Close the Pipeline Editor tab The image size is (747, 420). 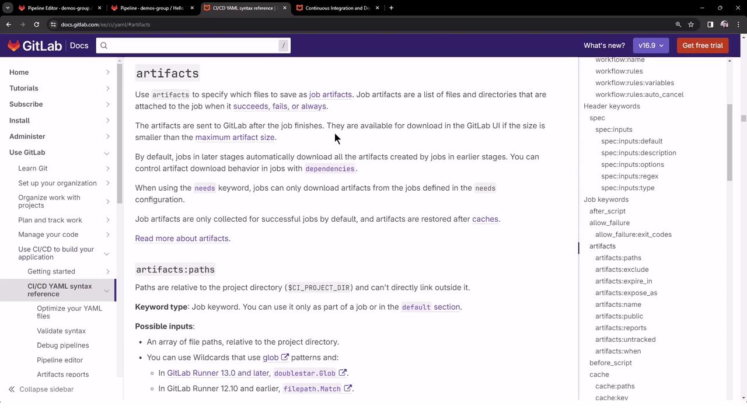pos(100,8)
